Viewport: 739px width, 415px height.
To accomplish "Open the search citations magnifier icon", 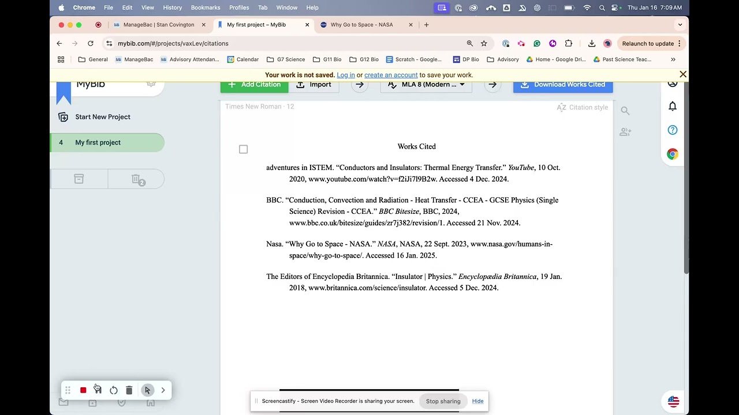I will click(625, 111).
